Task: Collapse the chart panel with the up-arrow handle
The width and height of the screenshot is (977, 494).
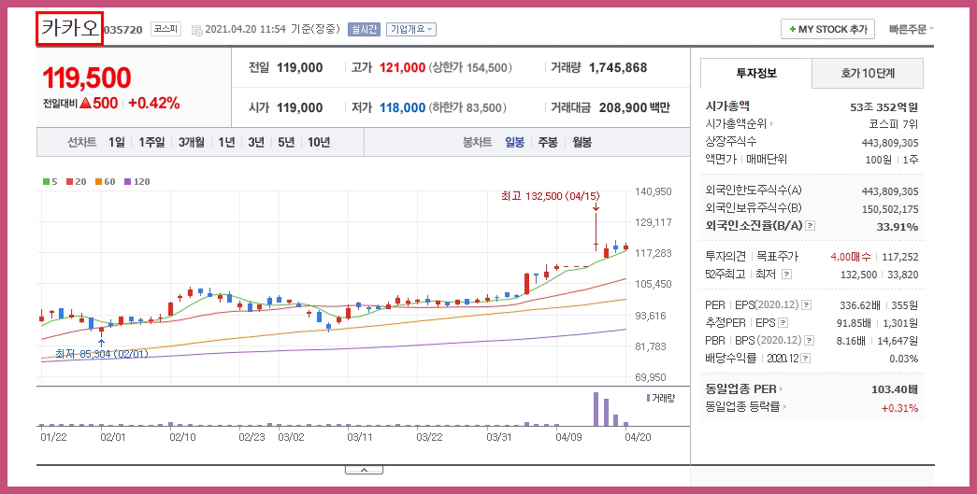Action: (364, 470)
